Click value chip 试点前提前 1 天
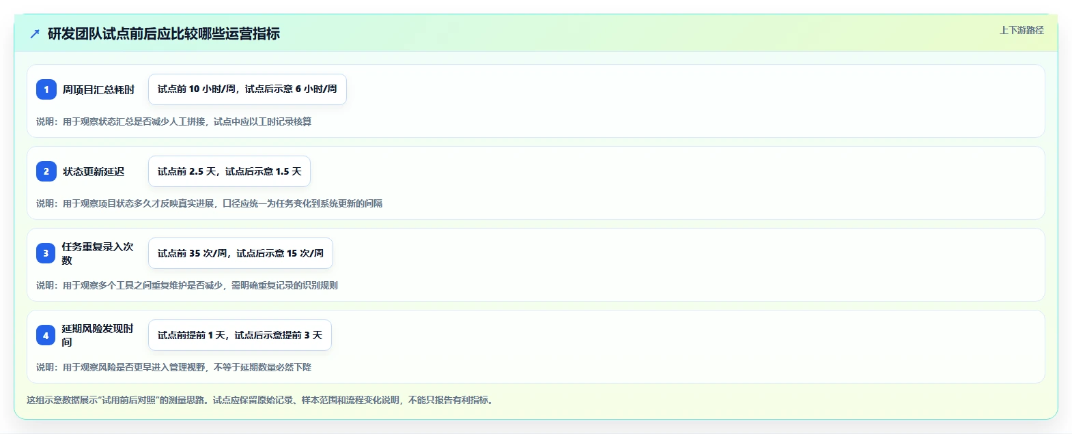1072x434 pixels. click(240, 335)
